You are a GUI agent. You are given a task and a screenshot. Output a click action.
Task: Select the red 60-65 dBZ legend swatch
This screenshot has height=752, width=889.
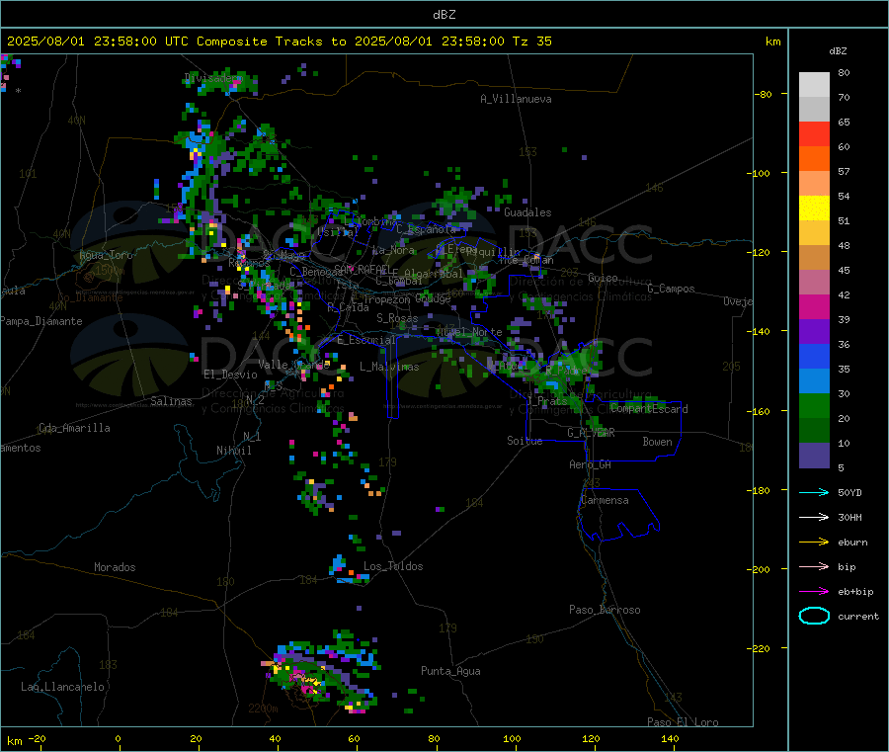[814, 133]
